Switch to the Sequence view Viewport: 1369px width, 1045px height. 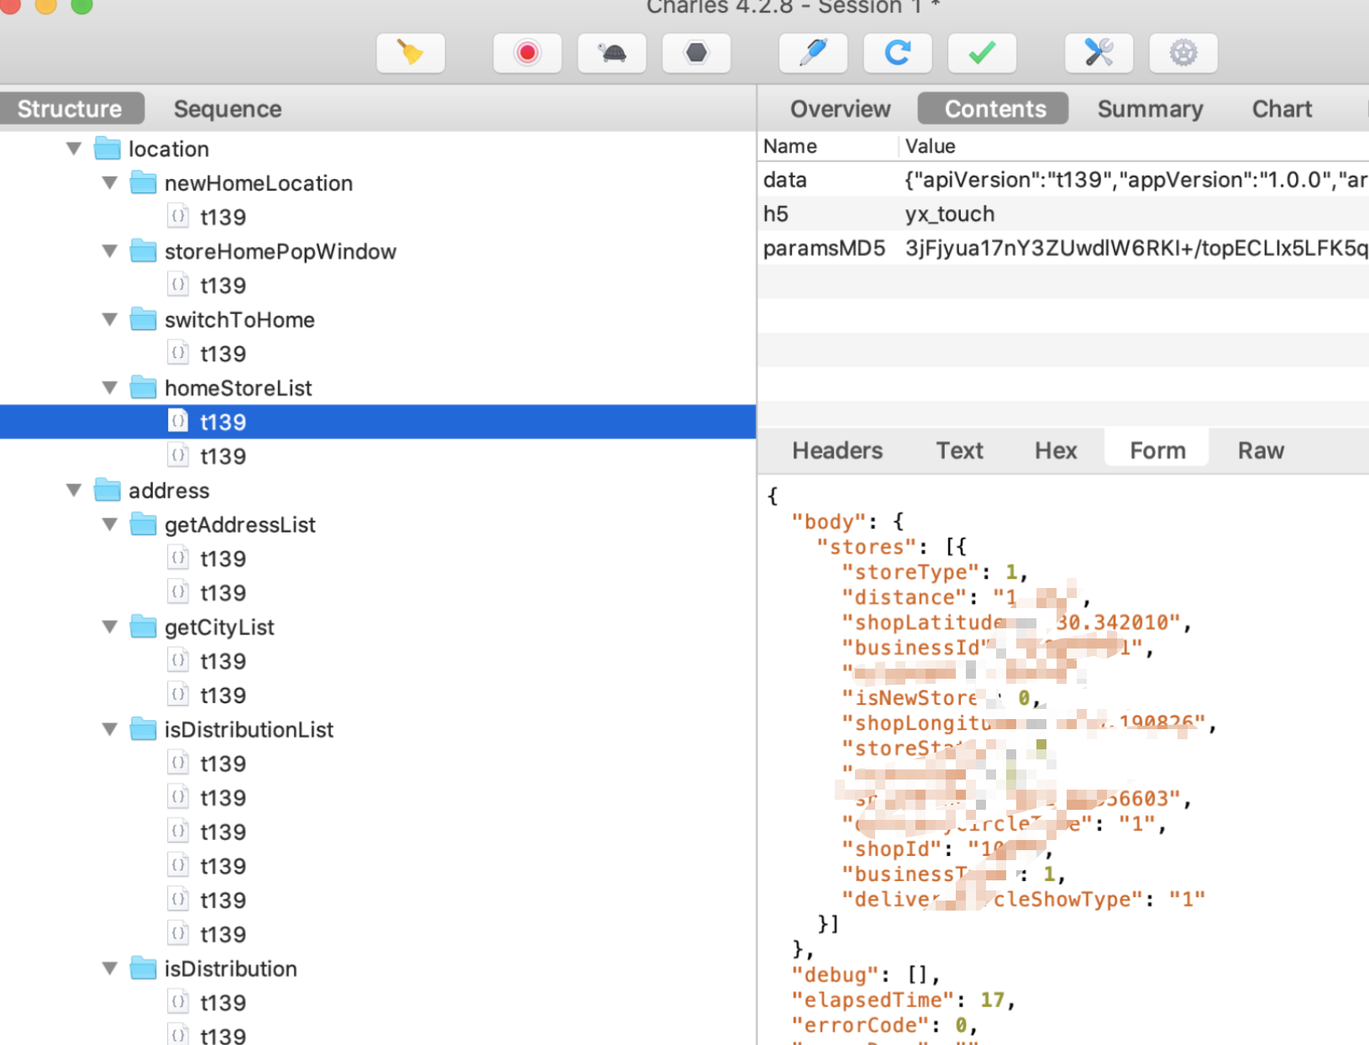click(x=228, y=109)
